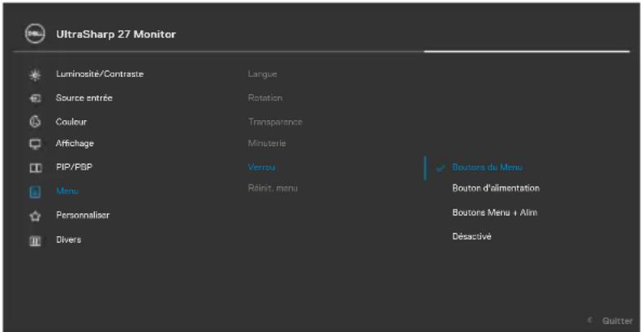Select the Transparence option
The width and height of the screenshot is (641, 332).
click(x=275, y=123)
